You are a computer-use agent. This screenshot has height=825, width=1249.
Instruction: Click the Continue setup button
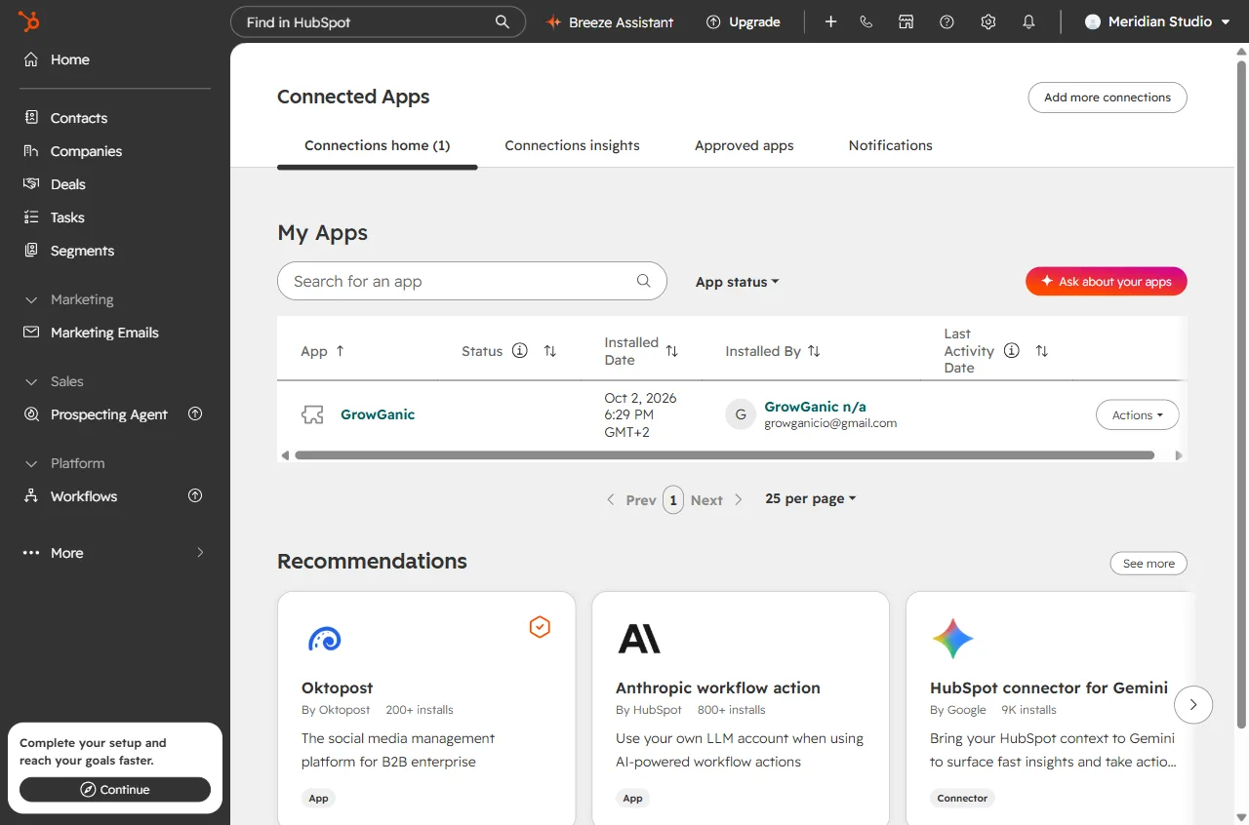115,790
